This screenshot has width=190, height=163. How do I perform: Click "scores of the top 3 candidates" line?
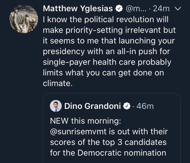click(x=108, y=143)
